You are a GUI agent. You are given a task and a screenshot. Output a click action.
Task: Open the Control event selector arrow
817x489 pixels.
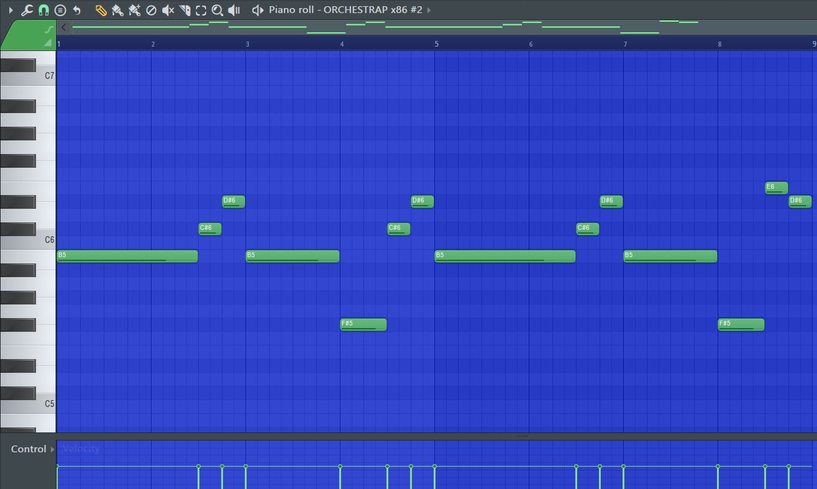[x=52, y=449]
